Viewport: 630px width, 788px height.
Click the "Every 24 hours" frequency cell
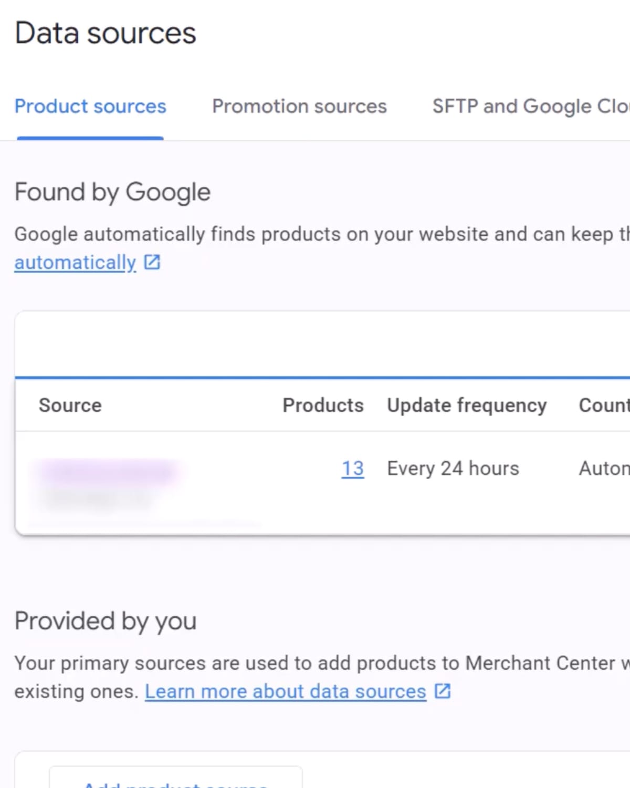click(453, 468)
